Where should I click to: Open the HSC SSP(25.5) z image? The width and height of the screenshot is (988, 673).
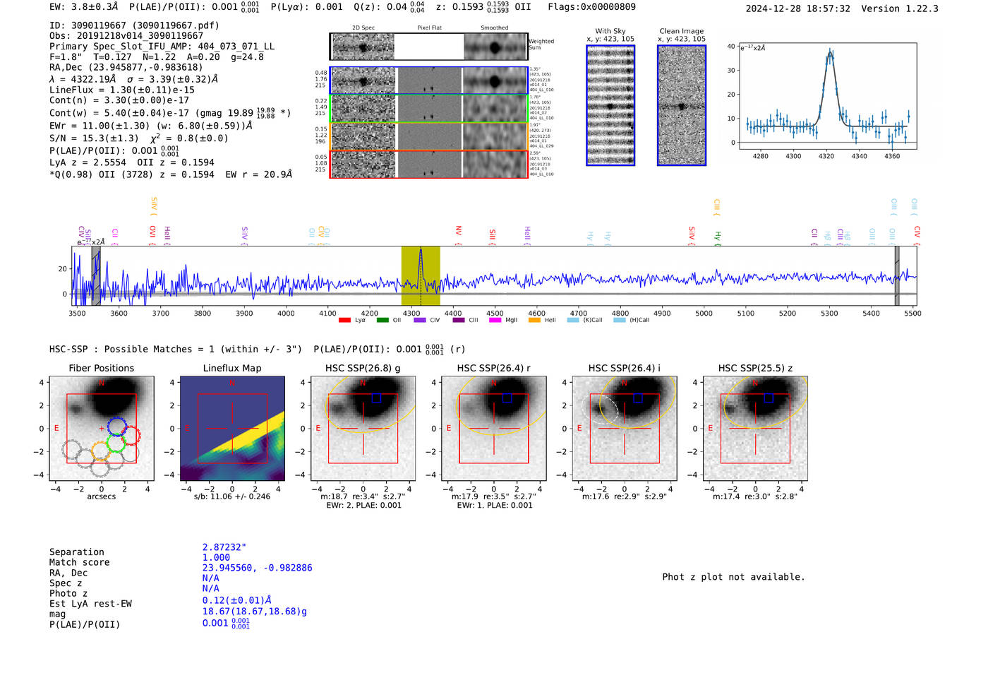[755, 429]
